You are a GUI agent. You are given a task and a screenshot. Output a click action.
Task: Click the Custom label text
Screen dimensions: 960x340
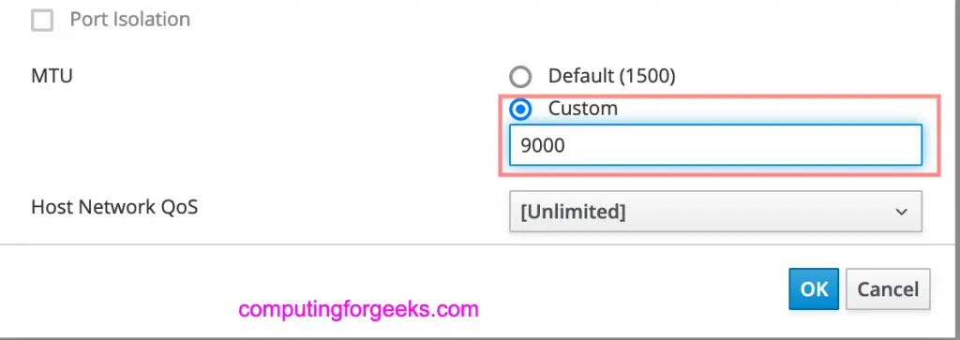click(583, 109)
